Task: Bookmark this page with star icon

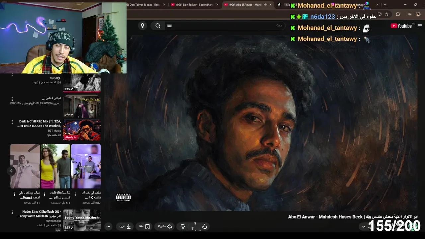Action: (x=387, y=14)
